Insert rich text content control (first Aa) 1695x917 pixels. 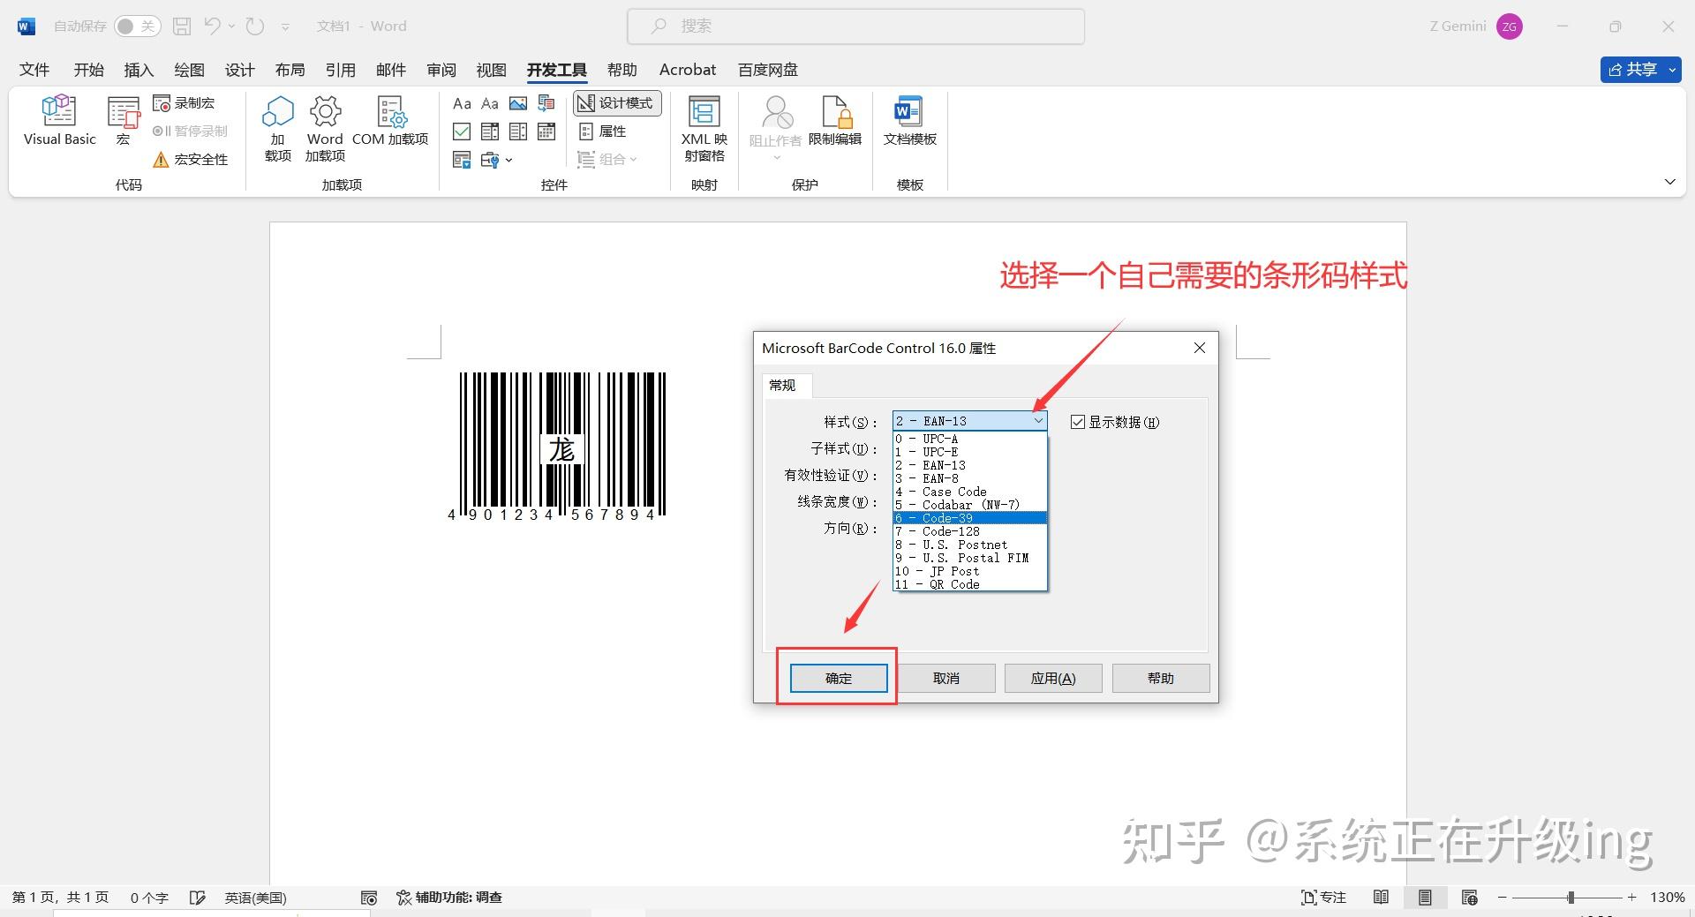pyautogui.click(x=462, y=103)
